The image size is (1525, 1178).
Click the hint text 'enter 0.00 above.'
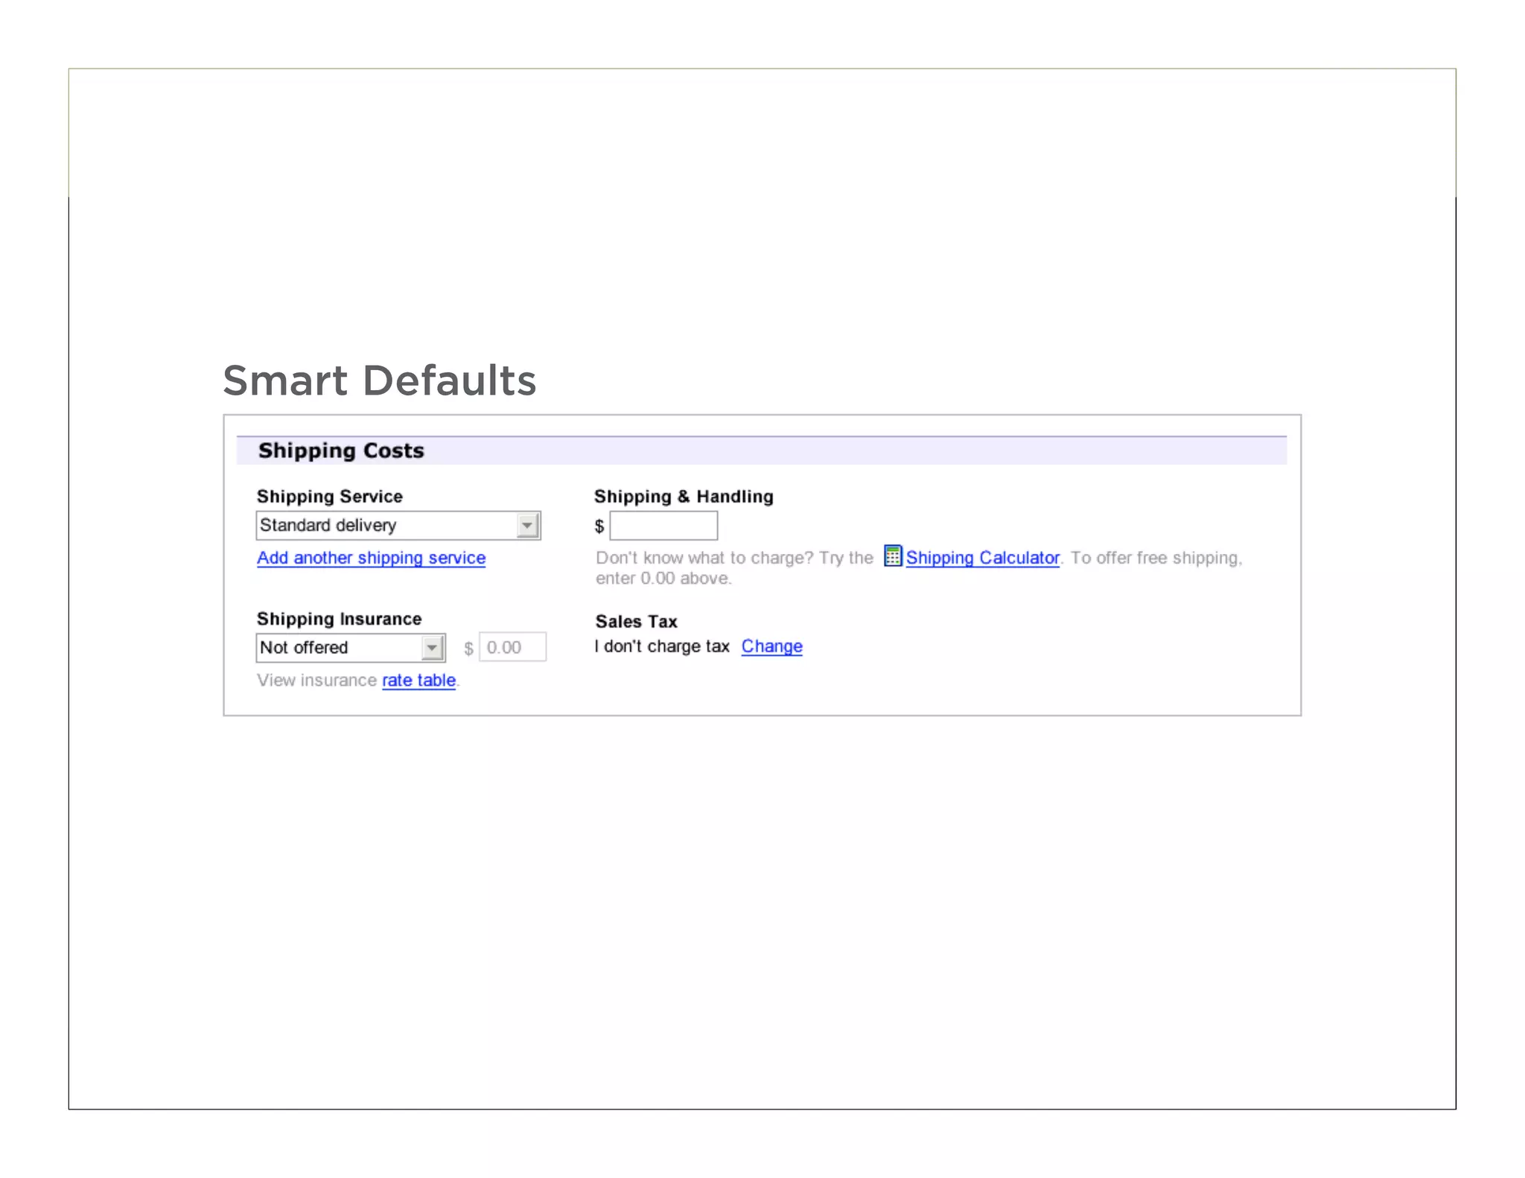click(663, 579)
